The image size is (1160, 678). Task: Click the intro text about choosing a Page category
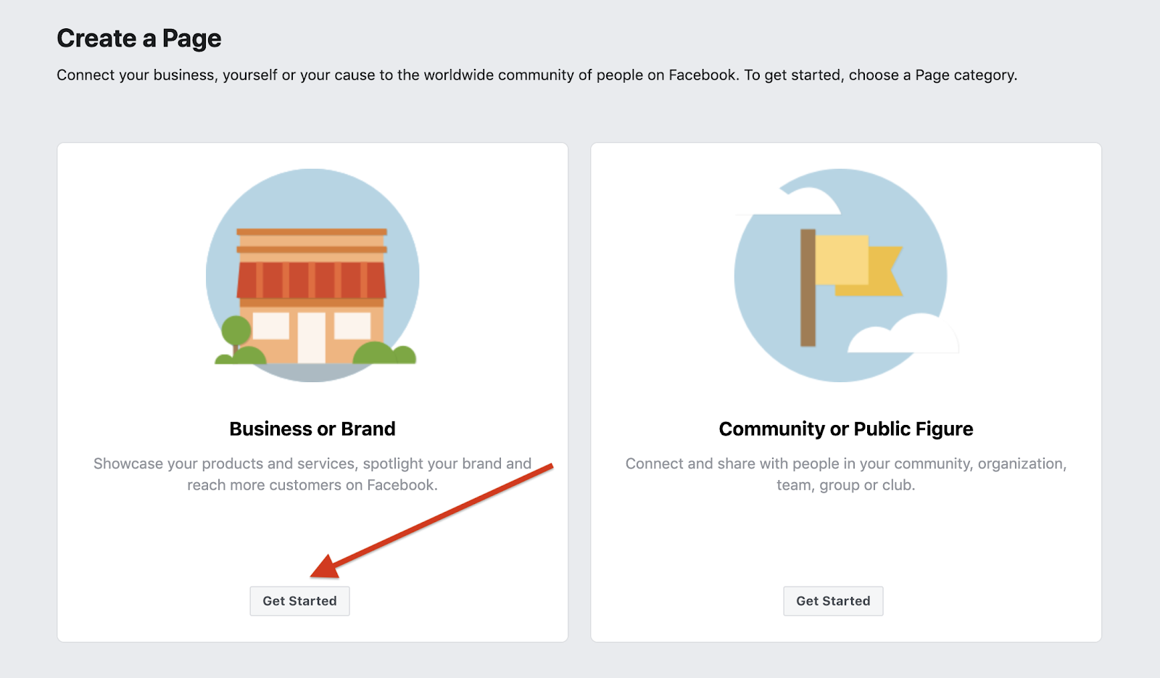[x=537, y=75]
